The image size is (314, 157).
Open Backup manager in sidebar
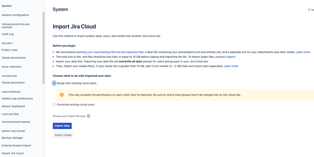click(13, 138)
